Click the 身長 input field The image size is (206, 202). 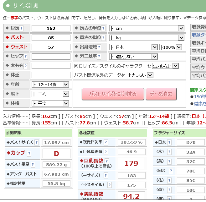[51, 28]
